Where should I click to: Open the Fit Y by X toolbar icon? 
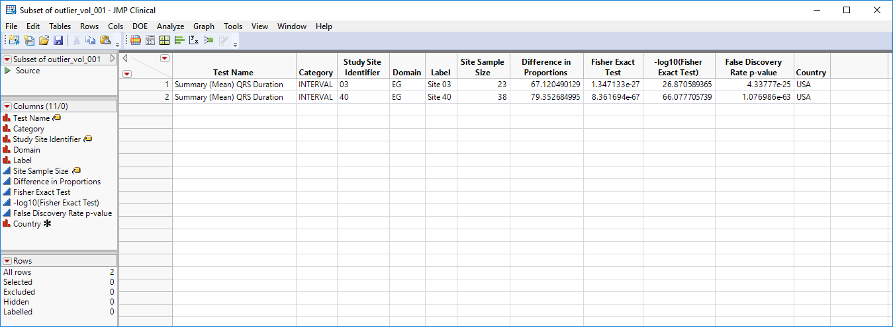[194, 40]
